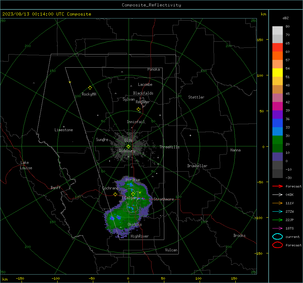Click the Brooks label
Viewport: 303px width, 283px height.
[x=239, y=236]
